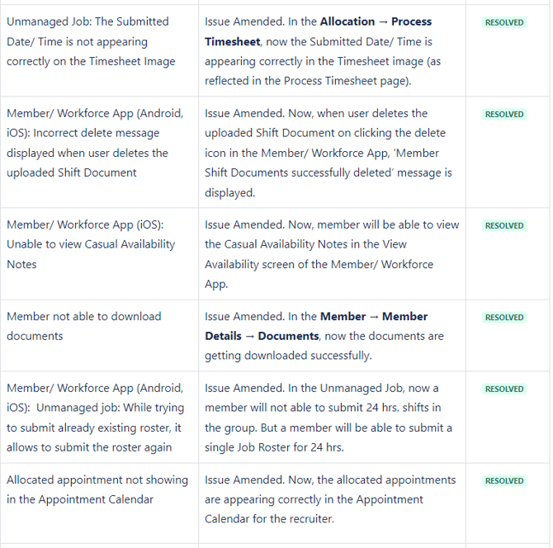553x548 pixels.
Task: Click RESOLVED status beside document download issue
Action: (x=504, y=317)
